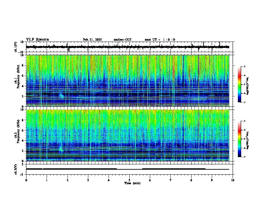Click the ch.2 colorbar label log(PSD)(V²/Hz)
The height and width of the screenshot is (202, 262).
coord(248,140)
